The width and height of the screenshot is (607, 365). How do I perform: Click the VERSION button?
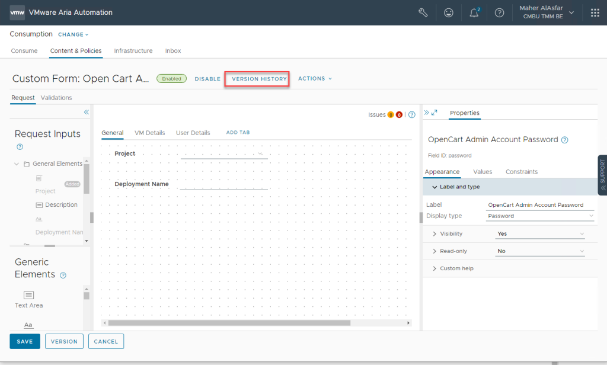click(x=64, y=341)
